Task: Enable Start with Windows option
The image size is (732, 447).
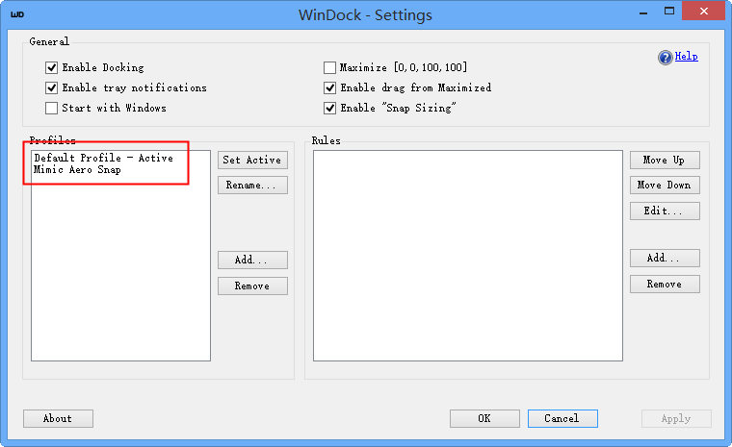Action: (51, 108)
